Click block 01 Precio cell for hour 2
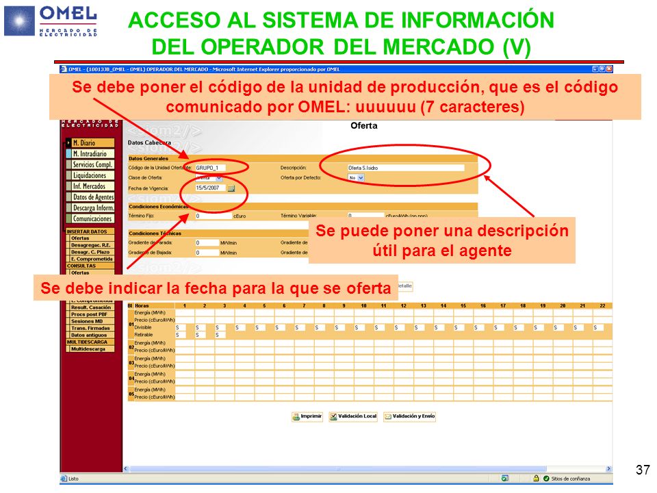The width and height of the screenshot is (657, 493). click(205, 320)
